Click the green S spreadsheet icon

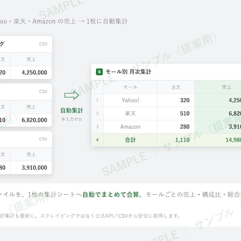click(99, 72)
